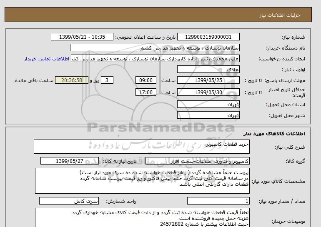Click the priority field showing عادی
The width and height of the screenshot is (321, 227).
tap(208, 69)
